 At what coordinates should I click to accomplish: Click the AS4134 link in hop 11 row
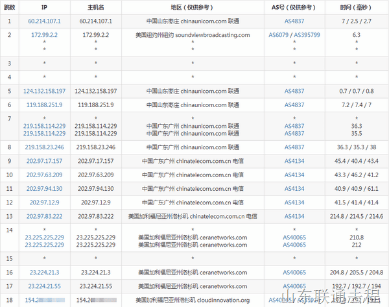click(x=294, y=189)
